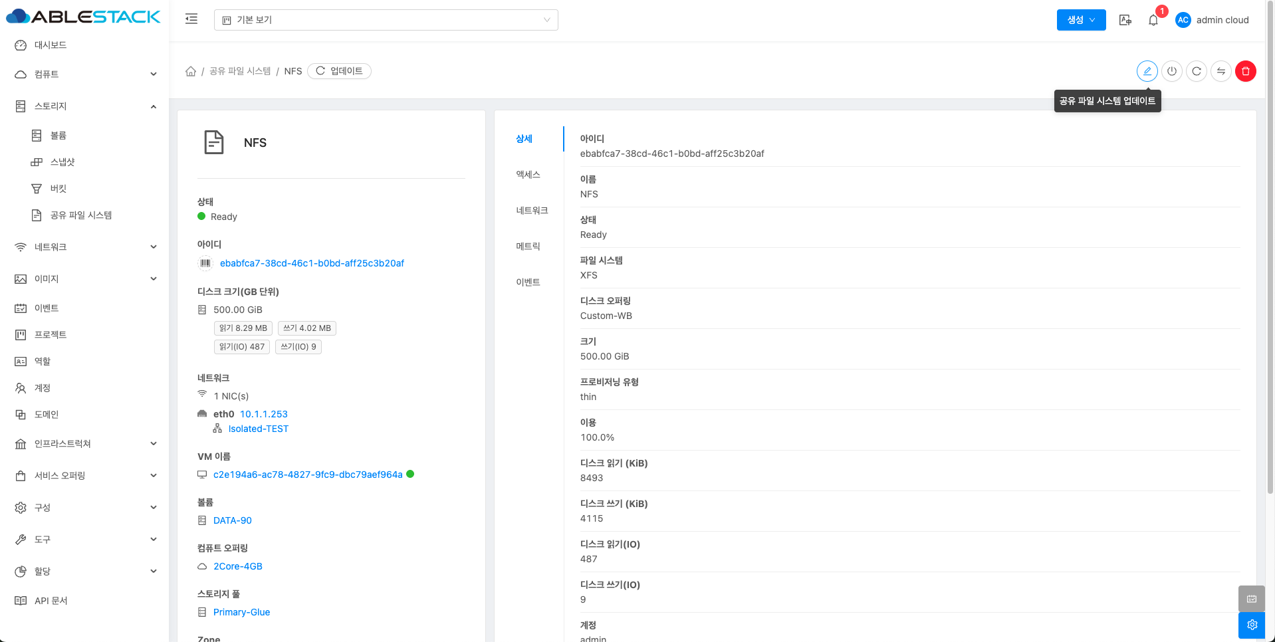Open the notifications bell icon
The image size is (1275, 642).
click(1153, 20)
